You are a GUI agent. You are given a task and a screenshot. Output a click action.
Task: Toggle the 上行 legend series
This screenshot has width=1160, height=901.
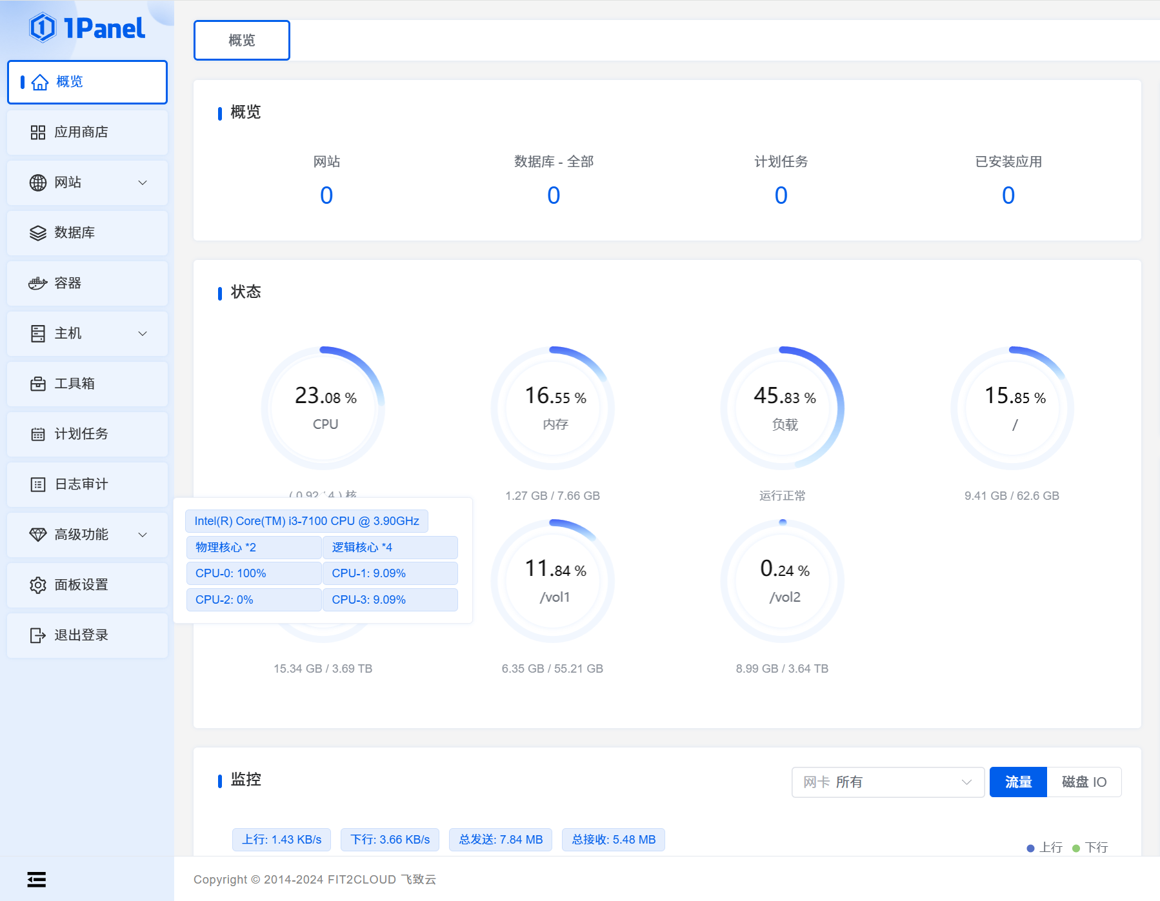click(x=1045, y=847)
